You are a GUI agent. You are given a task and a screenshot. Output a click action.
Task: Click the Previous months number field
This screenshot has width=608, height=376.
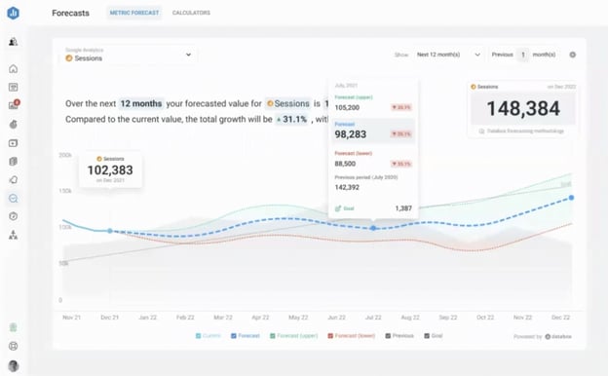point(522,55)
